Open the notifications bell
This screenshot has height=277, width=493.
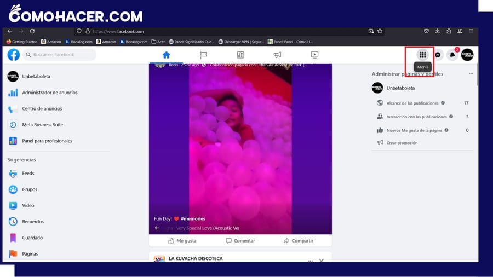452,55
